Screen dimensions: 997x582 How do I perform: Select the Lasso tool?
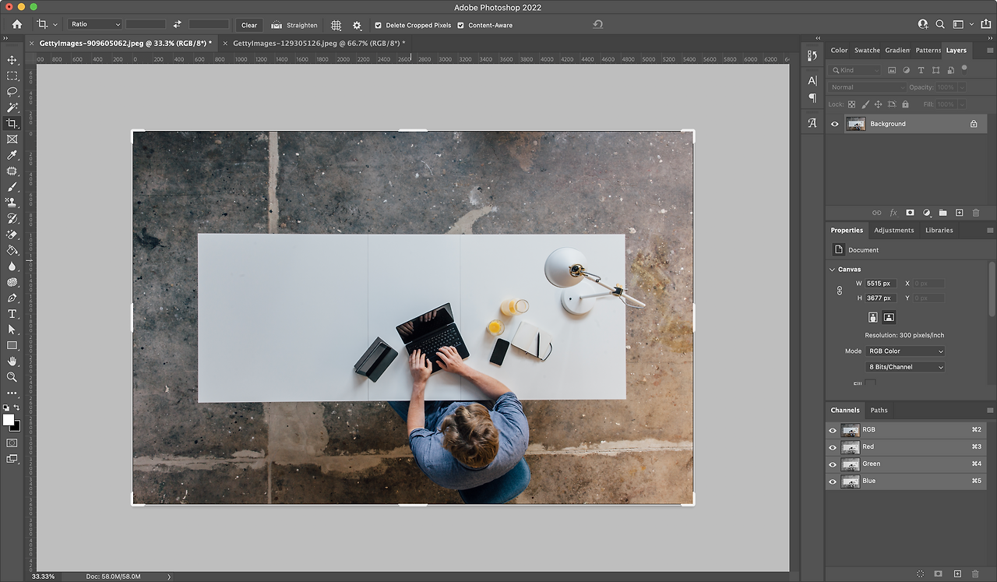[12, 91]
